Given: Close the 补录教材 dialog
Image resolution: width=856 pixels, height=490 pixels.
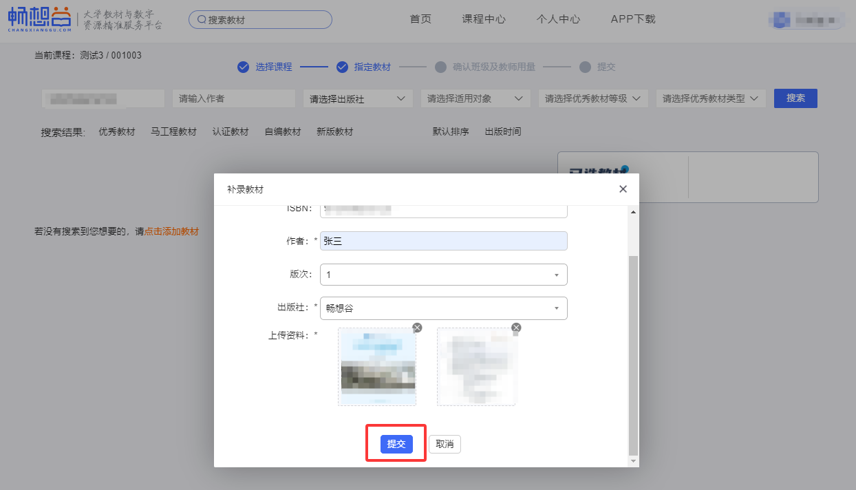Looking at the screenshot, I should 623,189.
